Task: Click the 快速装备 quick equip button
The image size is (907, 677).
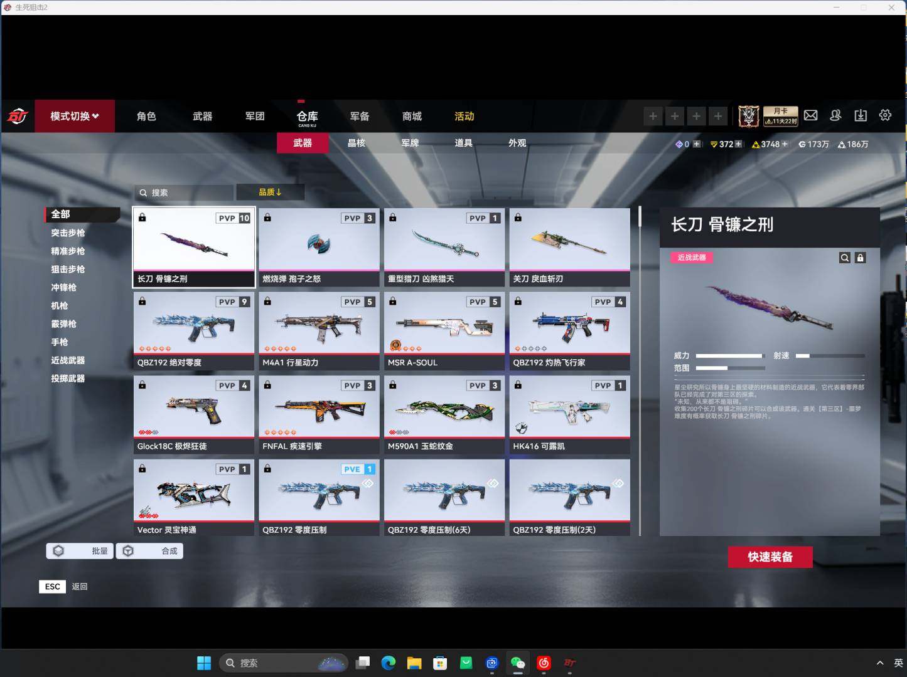Action: click(x=770, y=557)
